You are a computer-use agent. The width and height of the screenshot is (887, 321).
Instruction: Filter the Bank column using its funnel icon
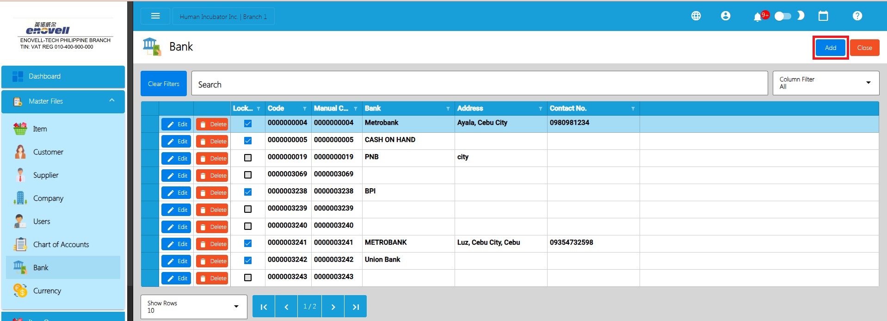[x=448, y=109]
